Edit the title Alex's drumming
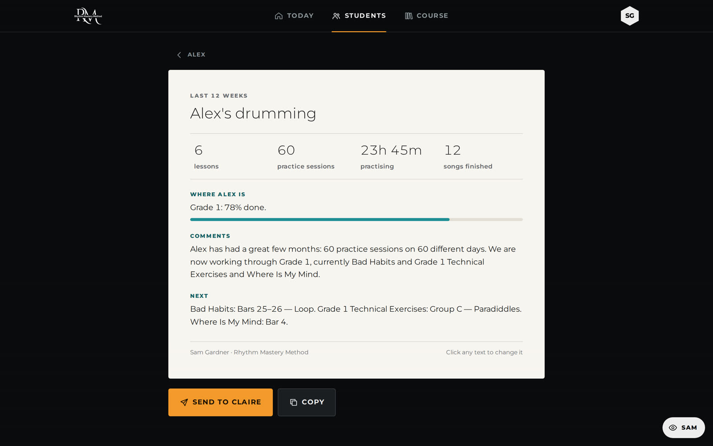 tap(253, 113)
